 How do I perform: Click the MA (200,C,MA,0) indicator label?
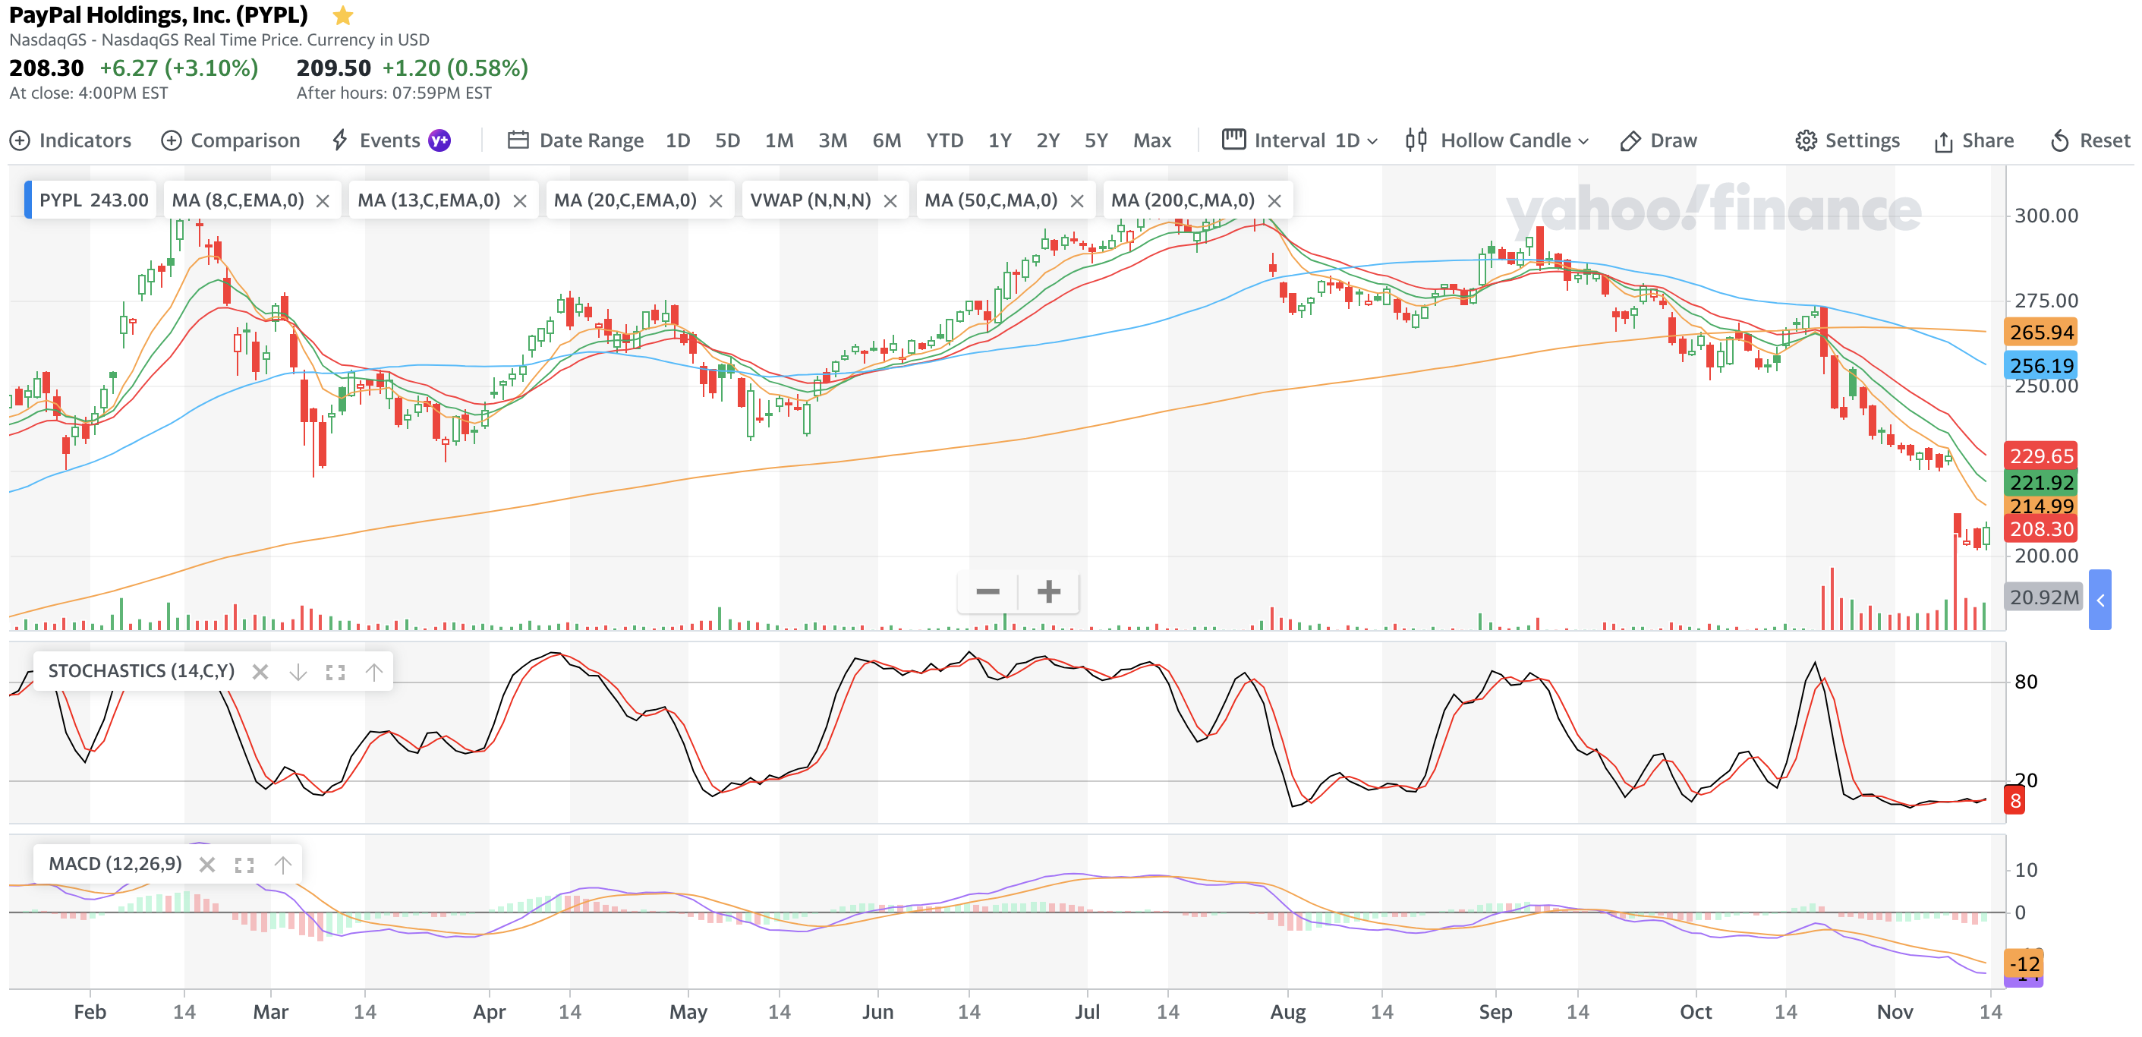1182,200
